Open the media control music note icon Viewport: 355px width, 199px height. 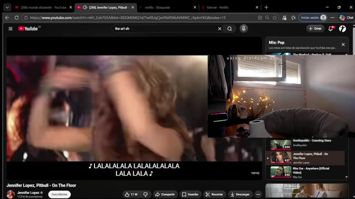click(284, 17)
